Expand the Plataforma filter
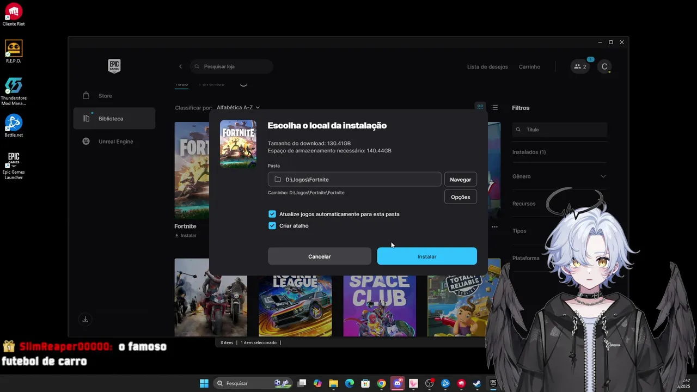Image resolution: width=697 pixels, height=392 pixels. pyautogui.click(x=526, y=258)
